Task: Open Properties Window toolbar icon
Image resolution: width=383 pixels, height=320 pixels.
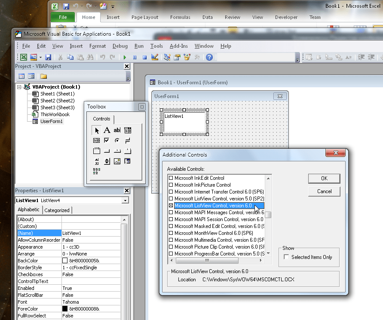Action: pyautogui.click(x=177, y=57)
